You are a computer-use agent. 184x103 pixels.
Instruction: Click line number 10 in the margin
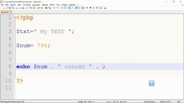[8, 80]
